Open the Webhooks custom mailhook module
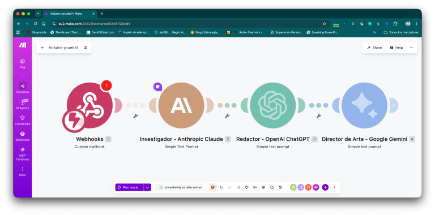435x215 pixels. click(x=89, y=105)
